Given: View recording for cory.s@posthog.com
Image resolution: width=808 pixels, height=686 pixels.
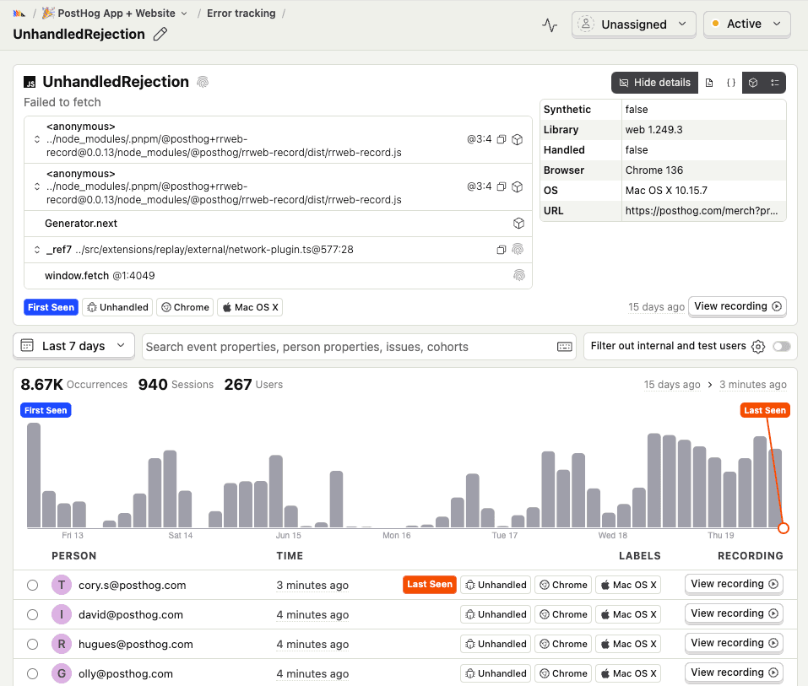Looking at the screenshot, I should click(734, 584).
